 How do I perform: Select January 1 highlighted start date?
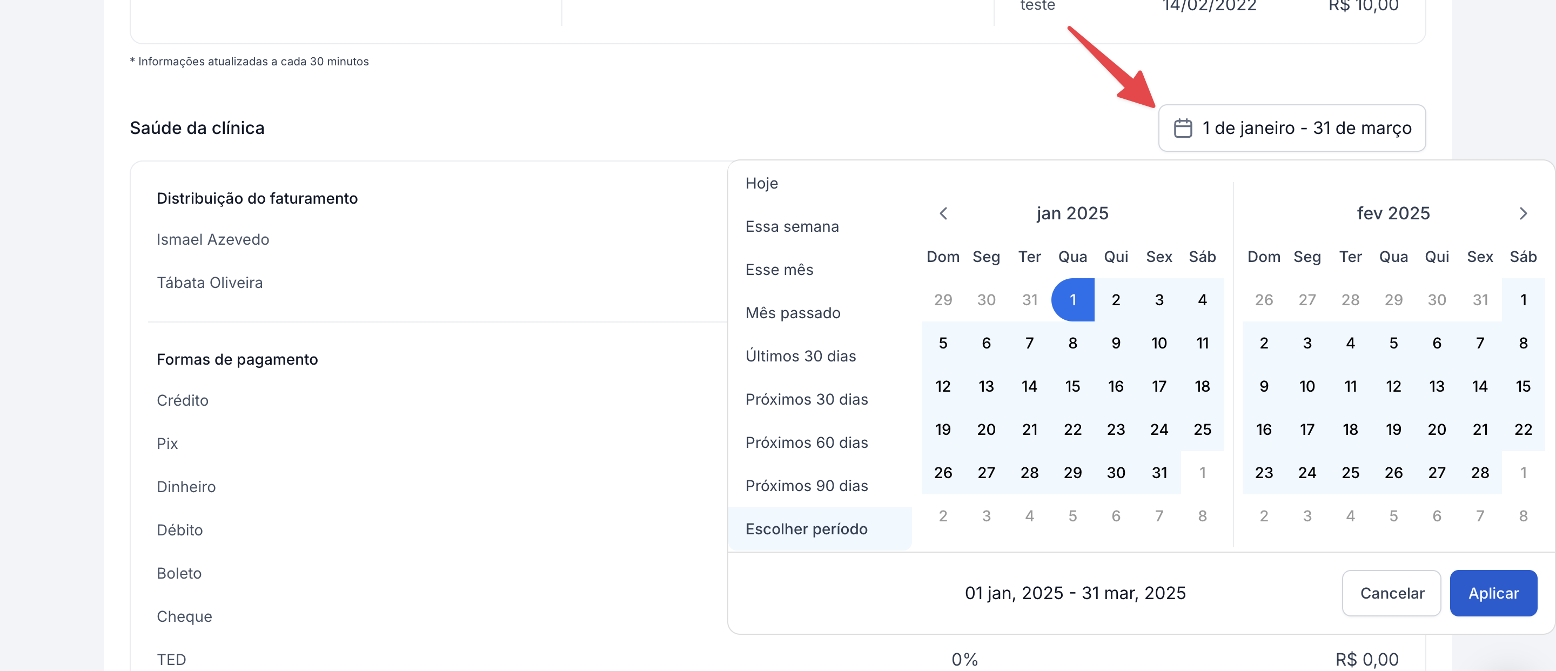tap(1072, 300)
